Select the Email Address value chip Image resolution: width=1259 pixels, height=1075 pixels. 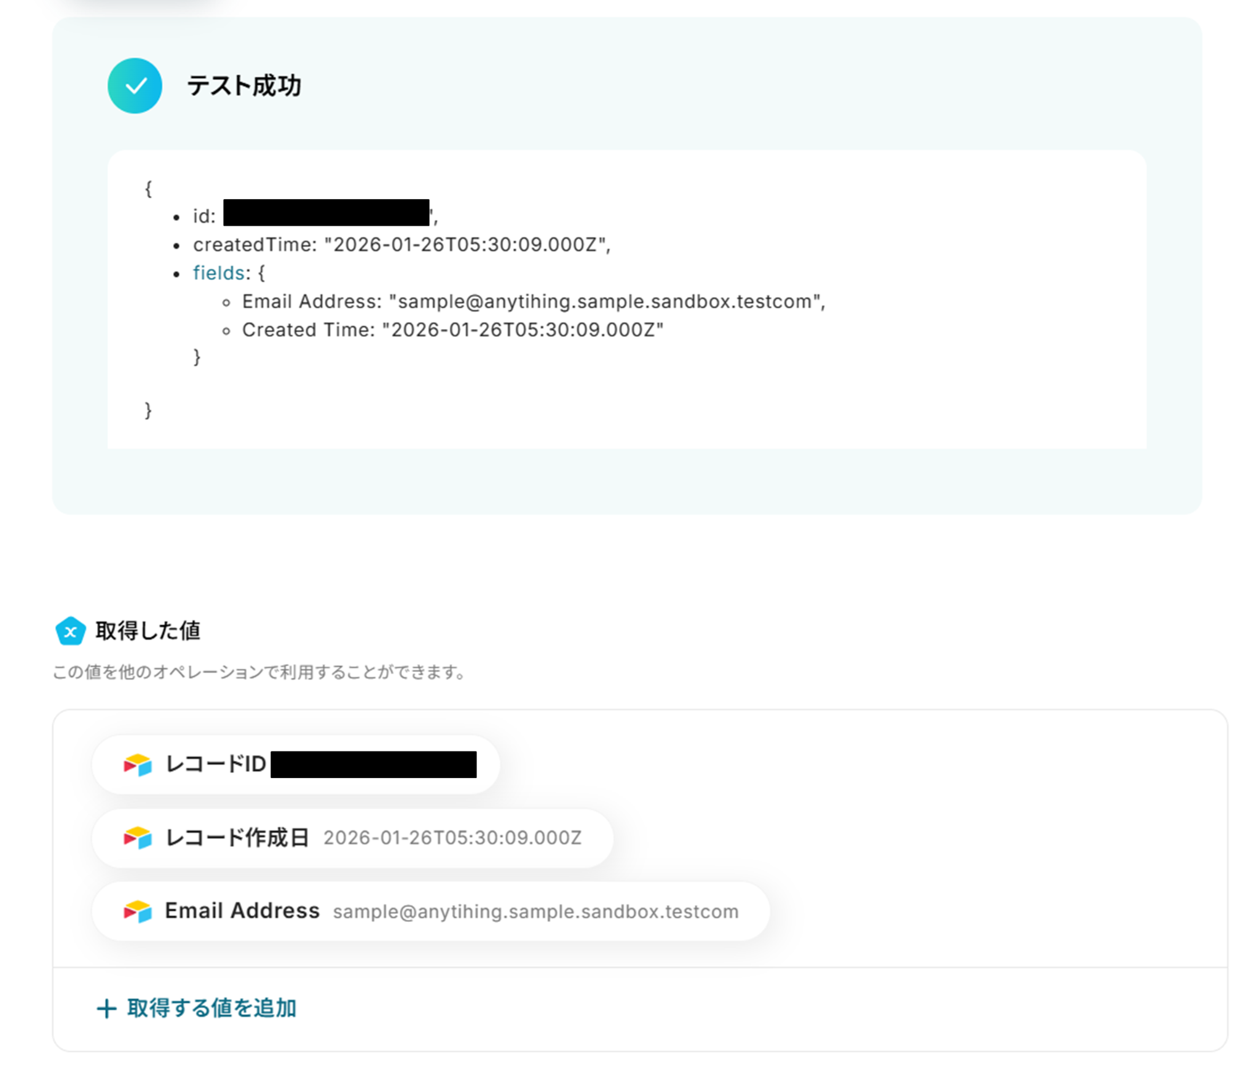[x=430, y=911]
